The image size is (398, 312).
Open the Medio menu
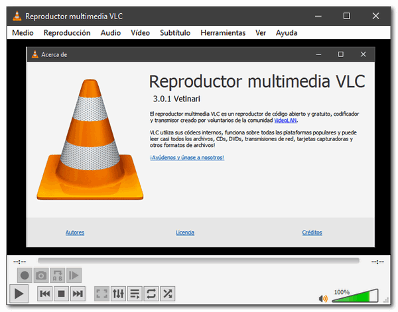(23, 32)
